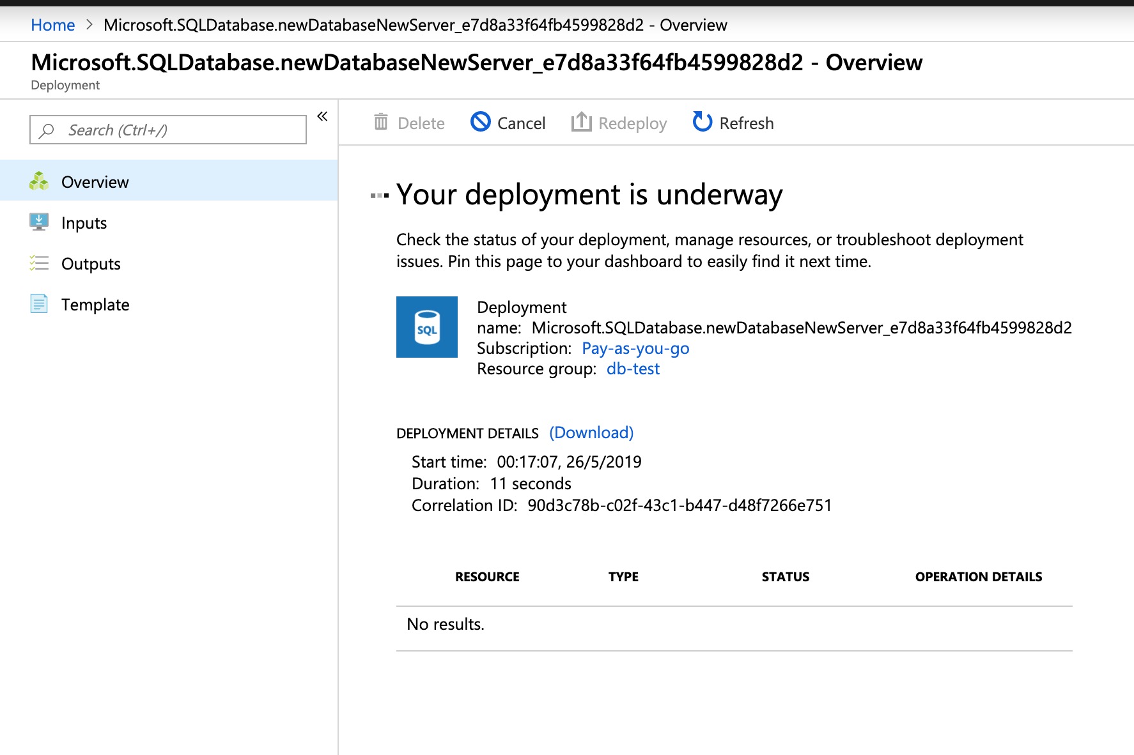Click the Template document icon
Viewport: 1134px width, 755px height.
[39, 304]
